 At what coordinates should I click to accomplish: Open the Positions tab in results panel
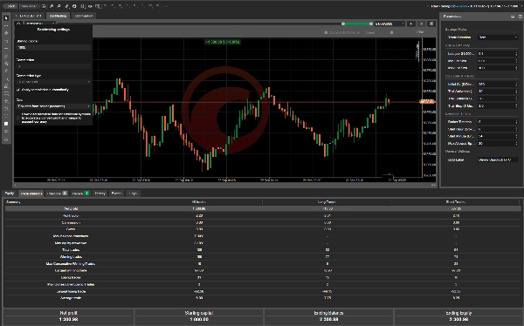point(57,194)
